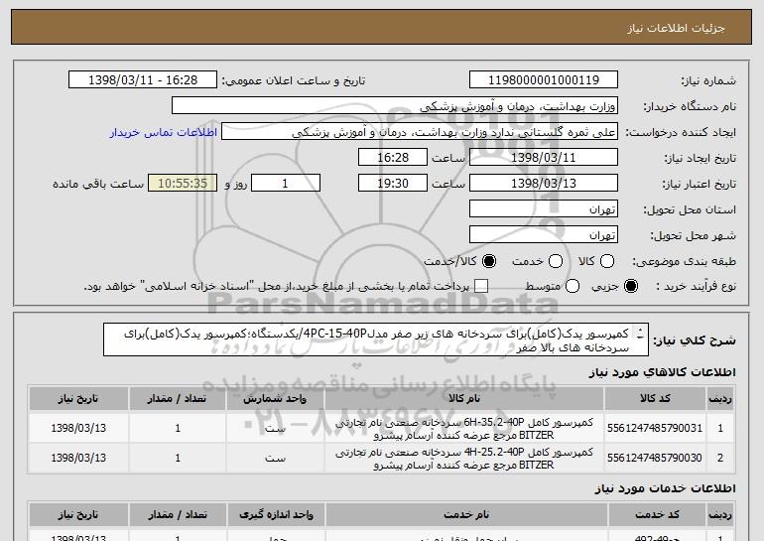Click product name 4H-25.2-40P compressor row

464,459
